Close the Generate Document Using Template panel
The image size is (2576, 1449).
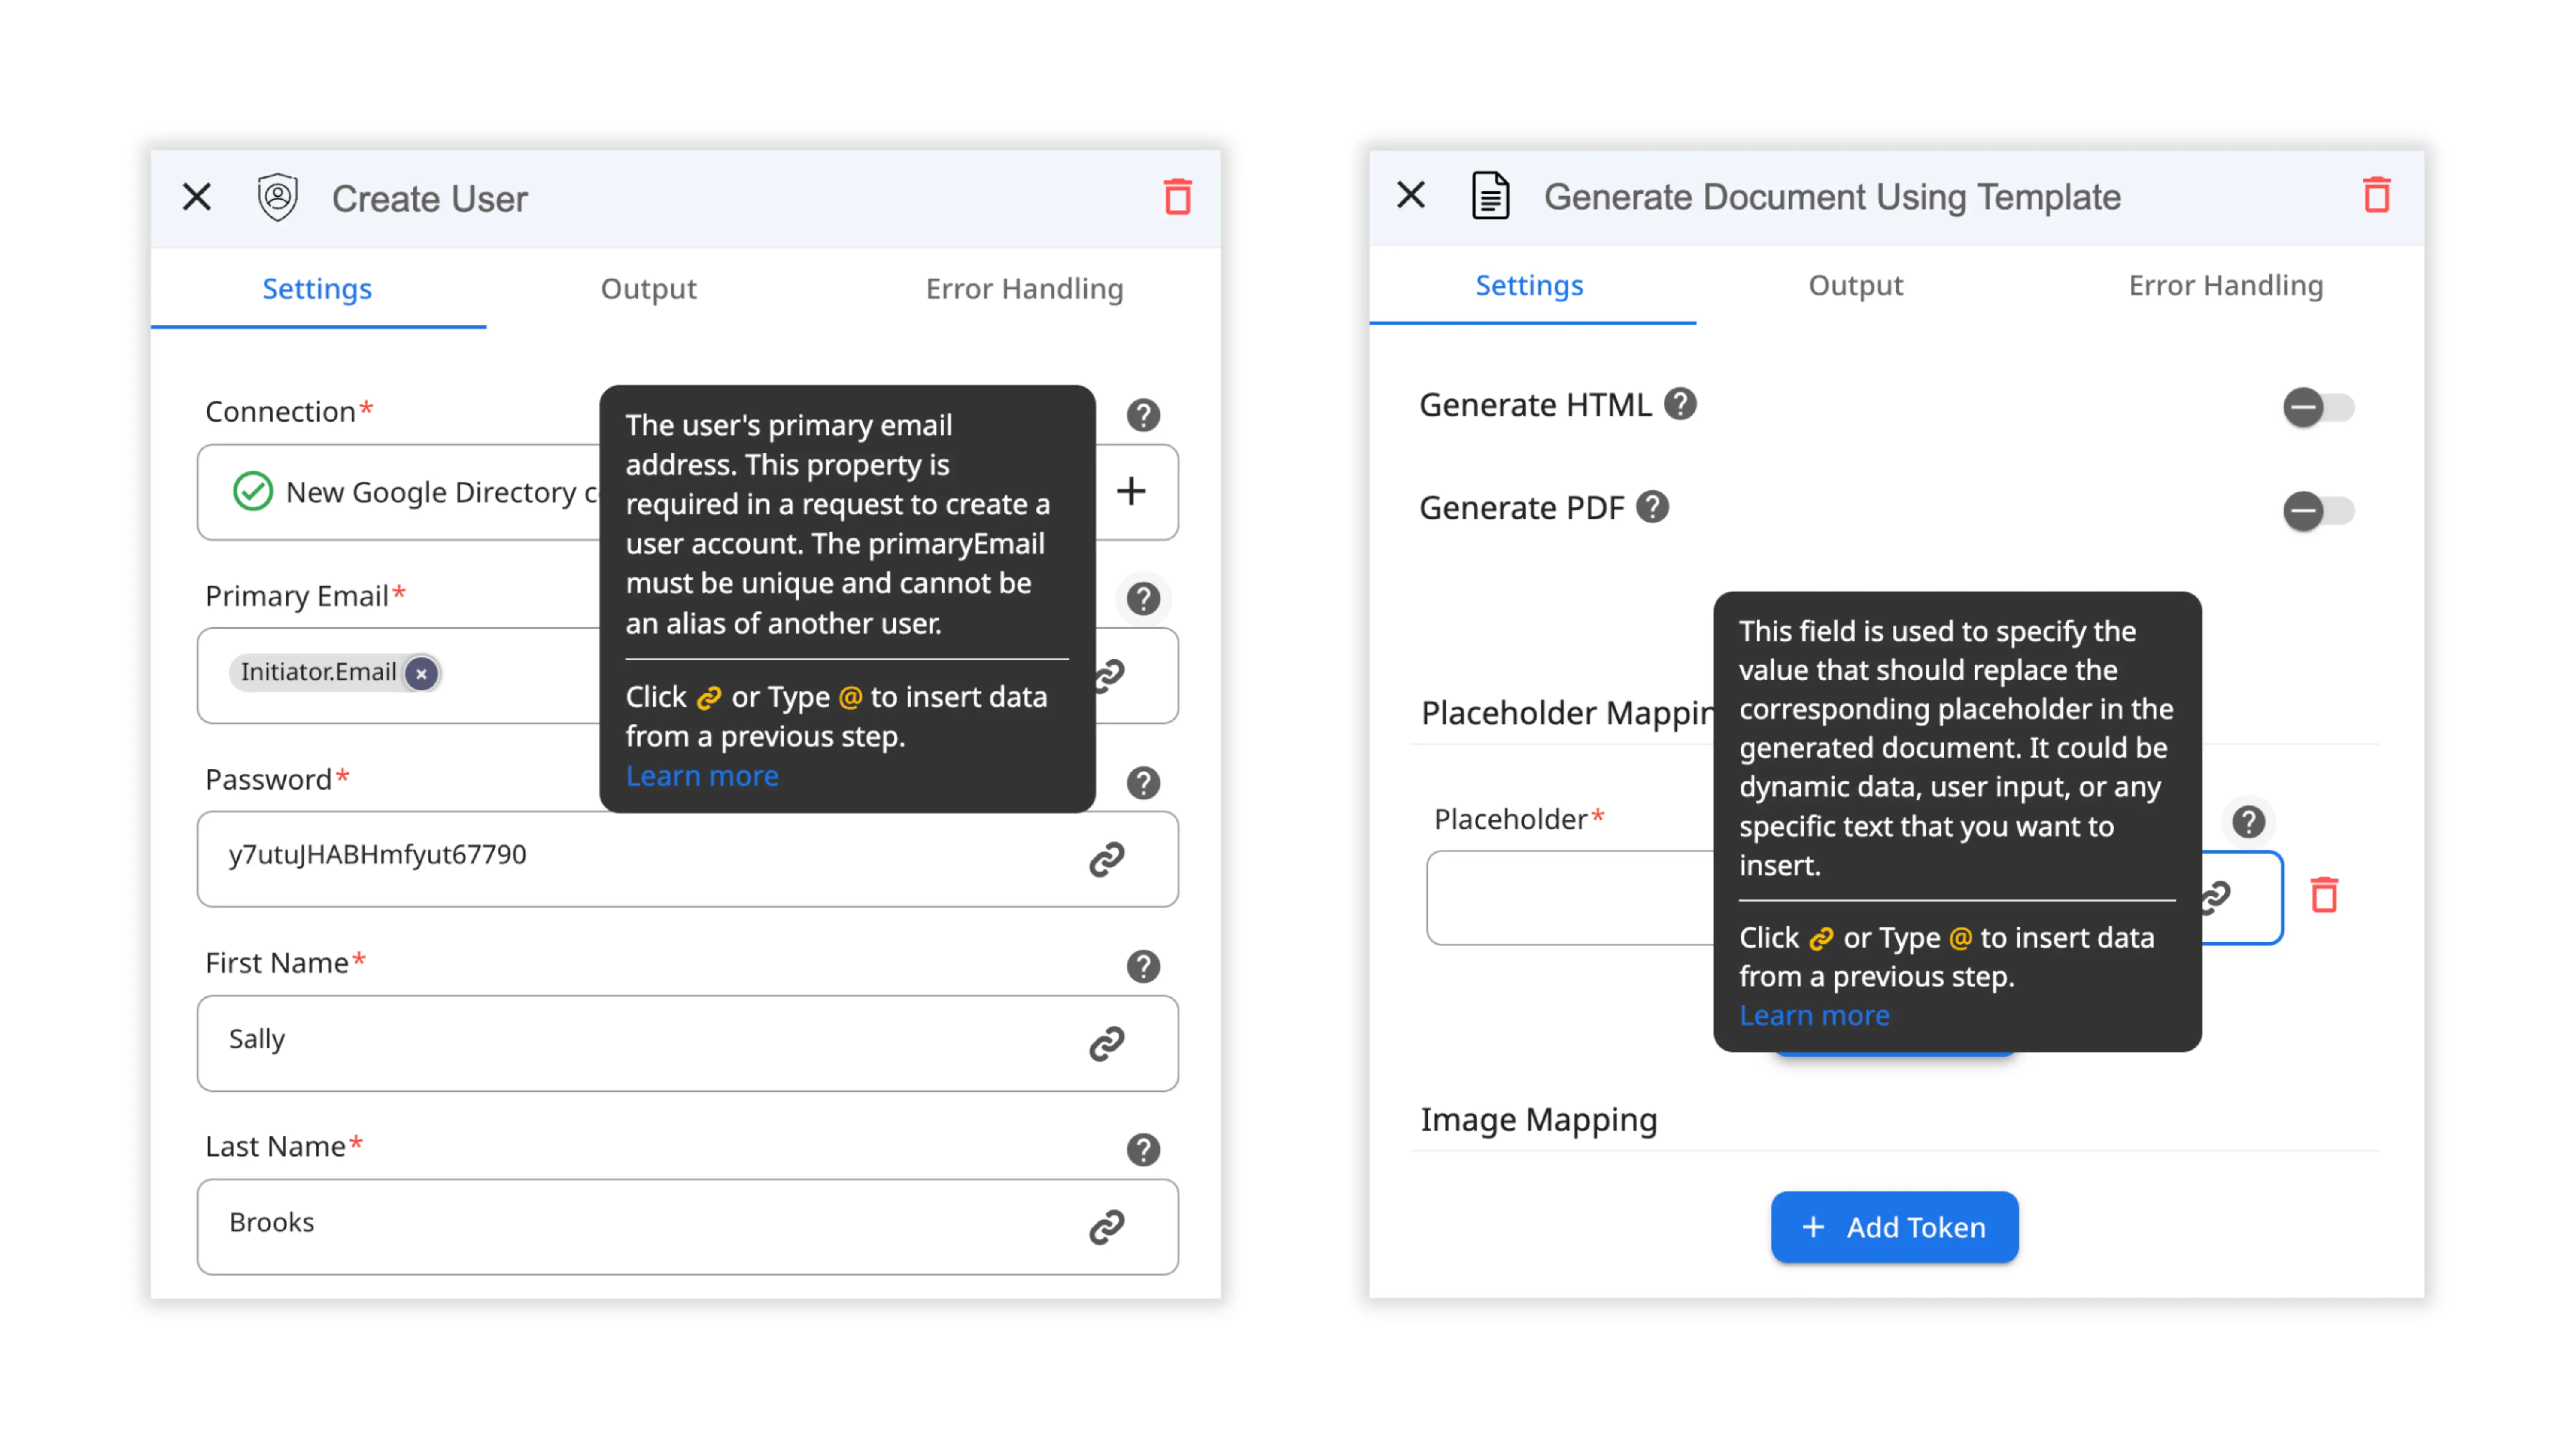(x=1411, y=194)
